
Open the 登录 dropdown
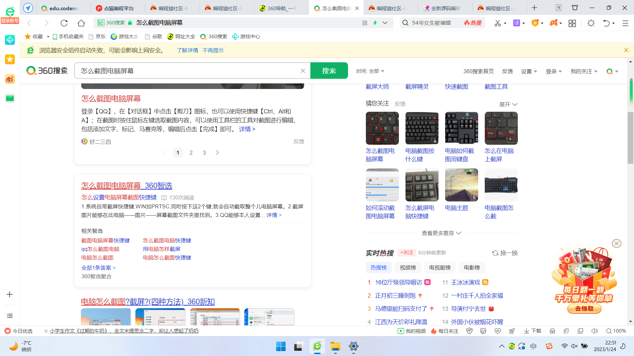coord(554,71)
